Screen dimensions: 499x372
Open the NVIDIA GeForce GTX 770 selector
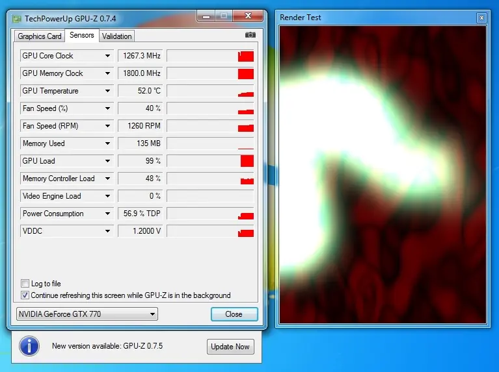(87, 314)
